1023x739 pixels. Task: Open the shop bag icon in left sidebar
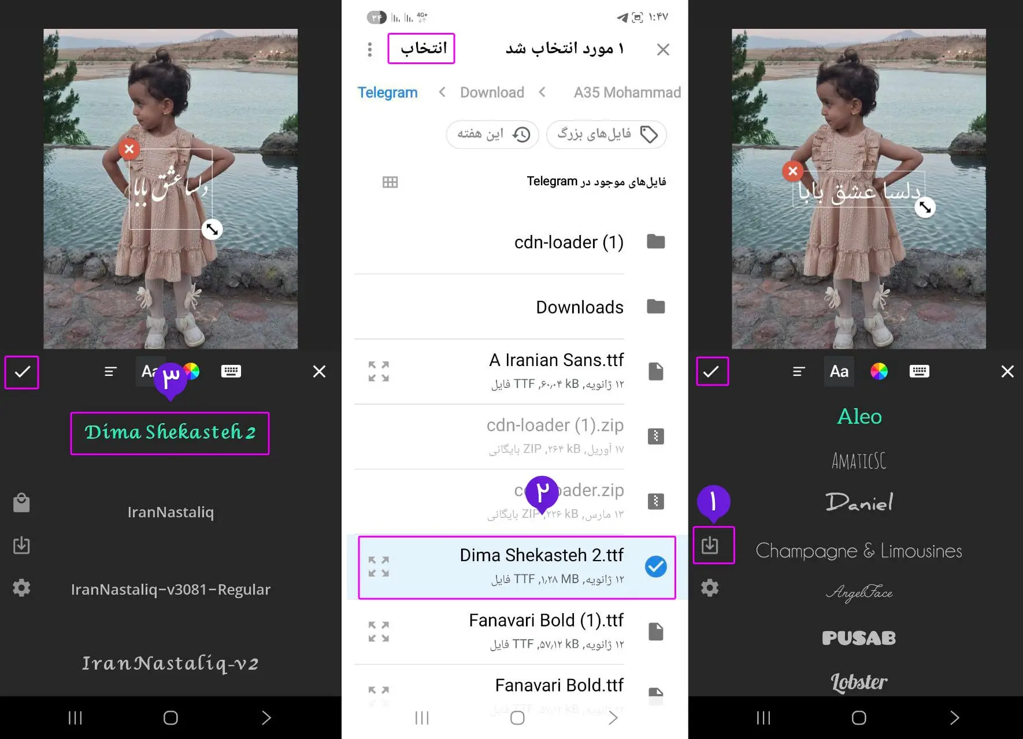point(21,503)
